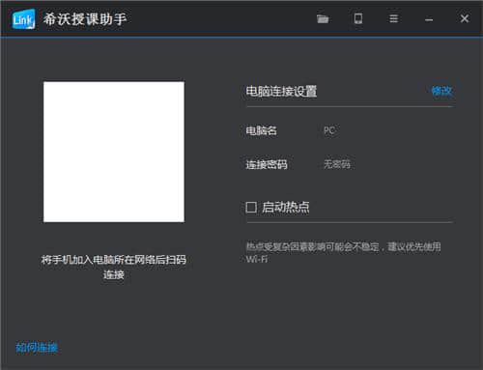Click the 修改 link
Image resolution: width=483 pixels, height=370 pixels.
441,91
